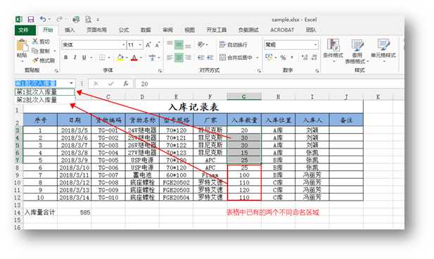Toggle center horizontal alignment
This screenshot has width=434, height=259.
point(179,58)
